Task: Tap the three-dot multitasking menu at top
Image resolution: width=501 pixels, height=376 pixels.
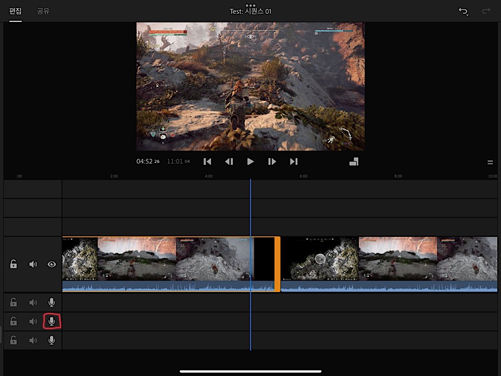Action: (x=250, y=6)
